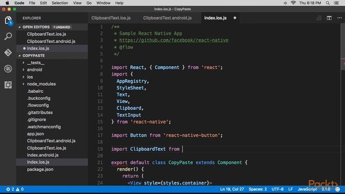345x194 pixels.
Task: Open the .gitattributes file
Action: [x=52, y=113]
